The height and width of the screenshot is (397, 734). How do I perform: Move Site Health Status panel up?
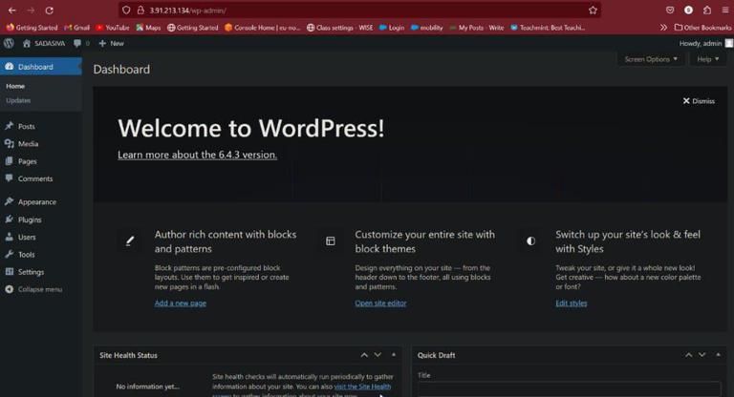click(364, 355)
